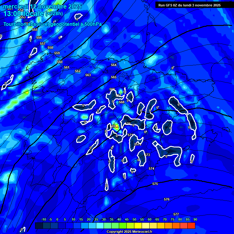
Task: Click the 577 geopotential contour label
Action: [x=176, y=214]
